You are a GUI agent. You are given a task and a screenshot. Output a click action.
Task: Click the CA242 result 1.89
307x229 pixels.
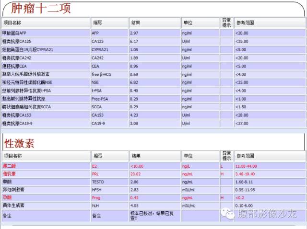134,58
